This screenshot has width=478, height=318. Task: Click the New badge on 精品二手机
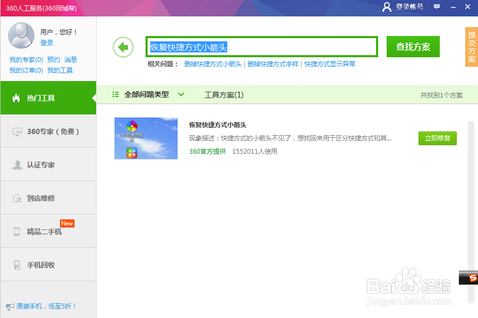pyautogui.click(x=67, y=223)
